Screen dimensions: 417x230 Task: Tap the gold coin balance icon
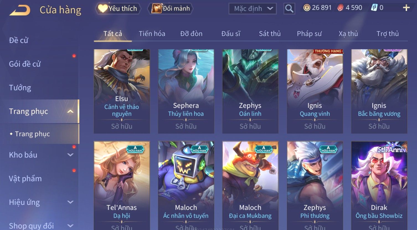307,8
